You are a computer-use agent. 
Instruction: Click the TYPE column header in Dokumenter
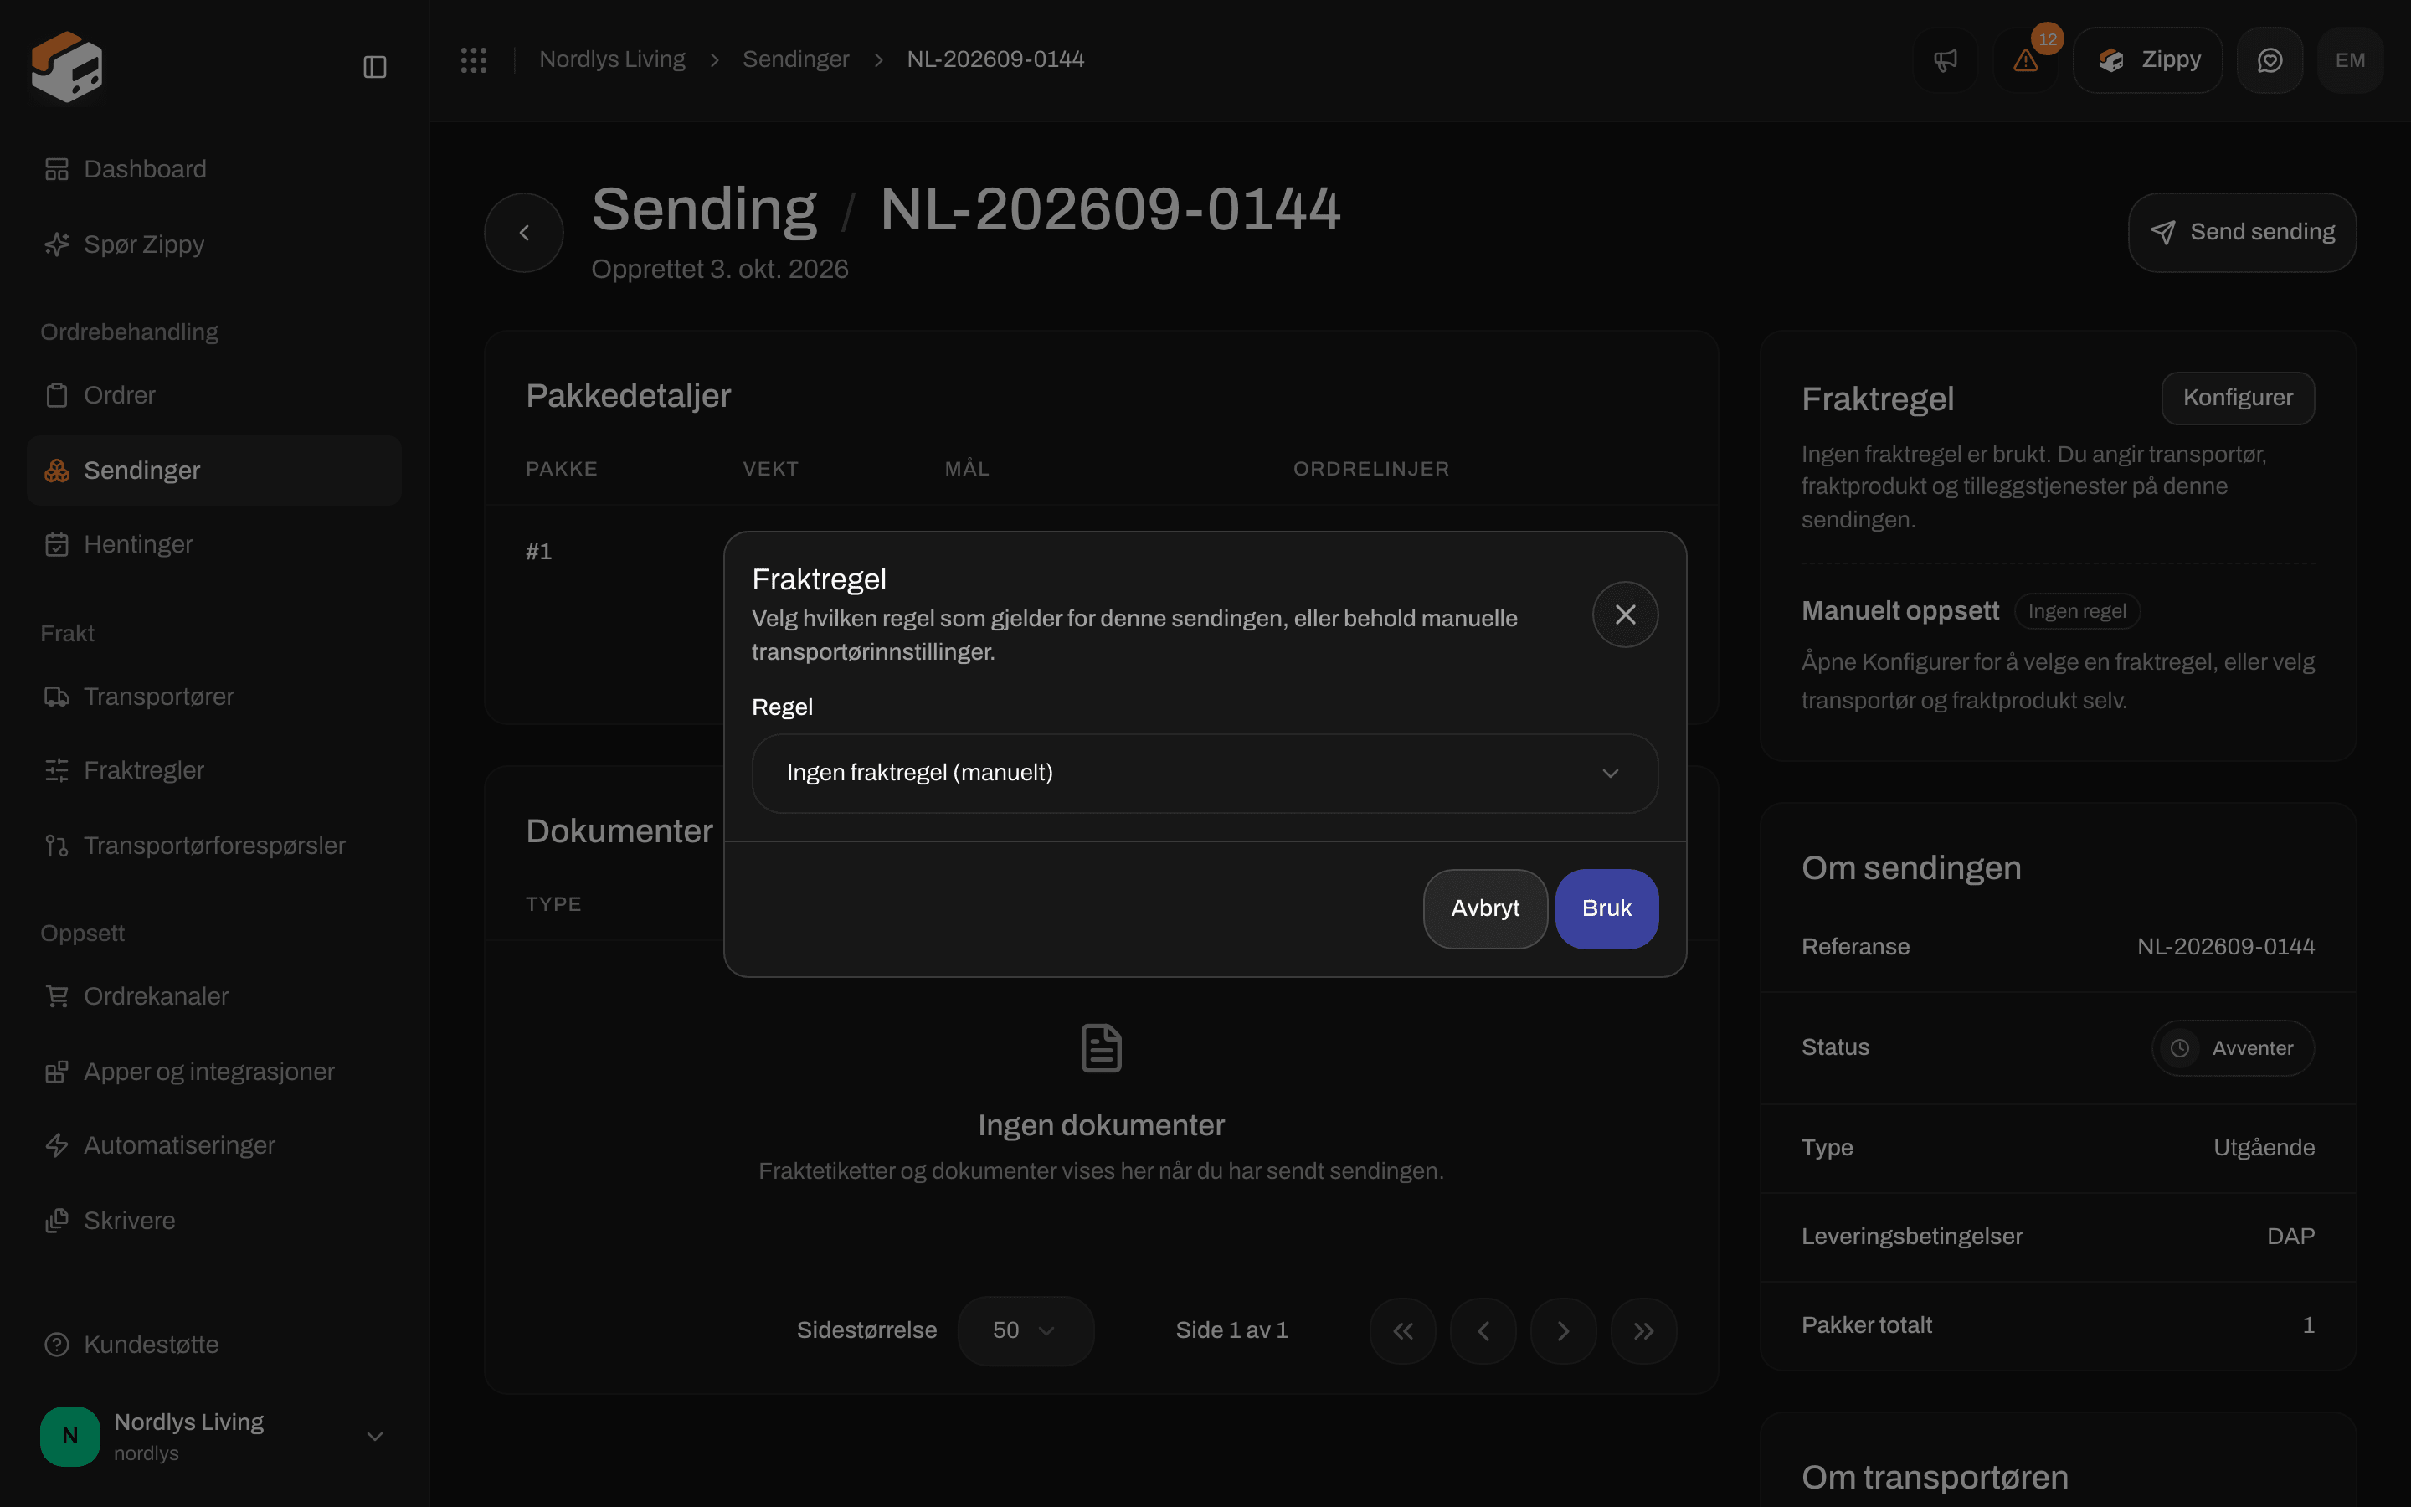click(x=553, y=904)
